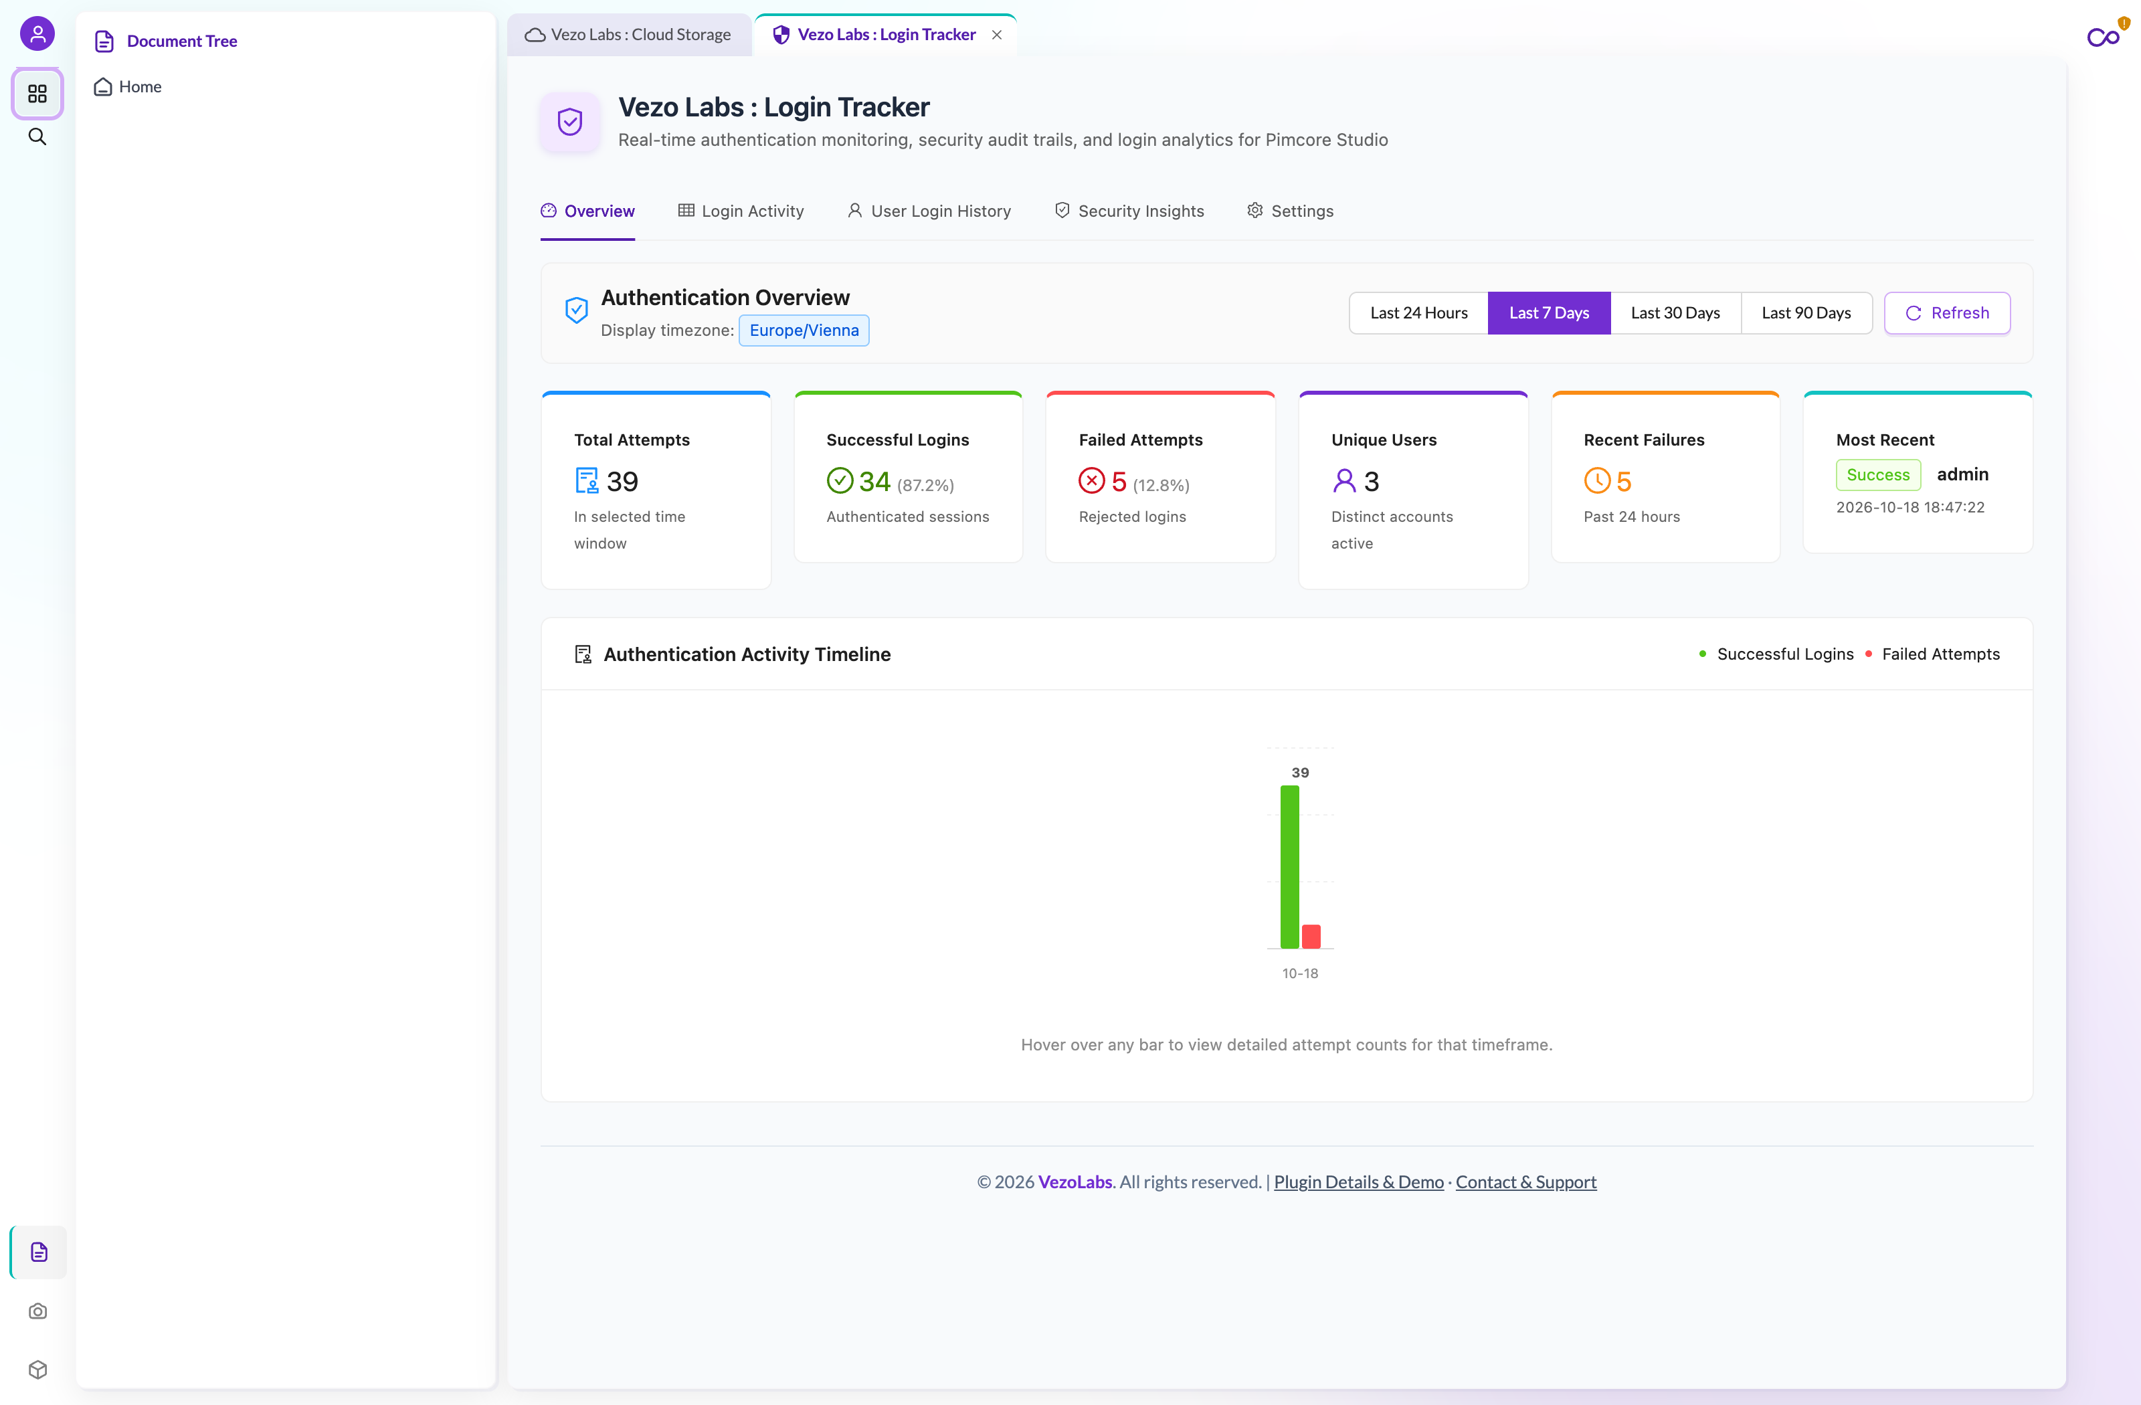Select the Last 7 Days range
The width and height of the screenshot is (2141, 1405).
[x=1549, y=313]
